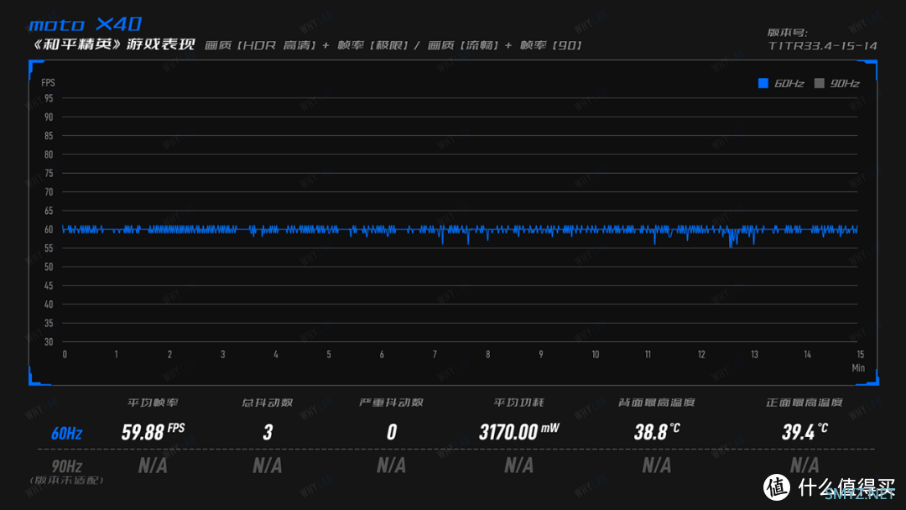Select the 总抖动数 value 3
The image size is (906, 510).
pos(268,432)
